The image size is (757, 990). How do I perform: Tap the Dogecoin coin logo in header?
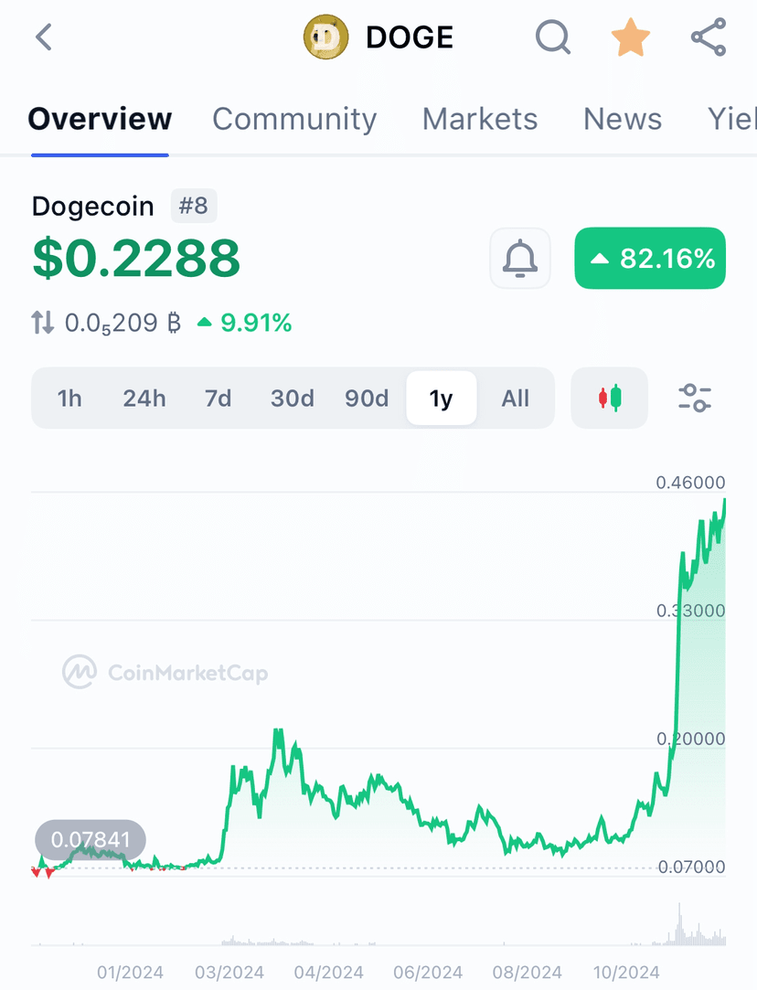325,37
